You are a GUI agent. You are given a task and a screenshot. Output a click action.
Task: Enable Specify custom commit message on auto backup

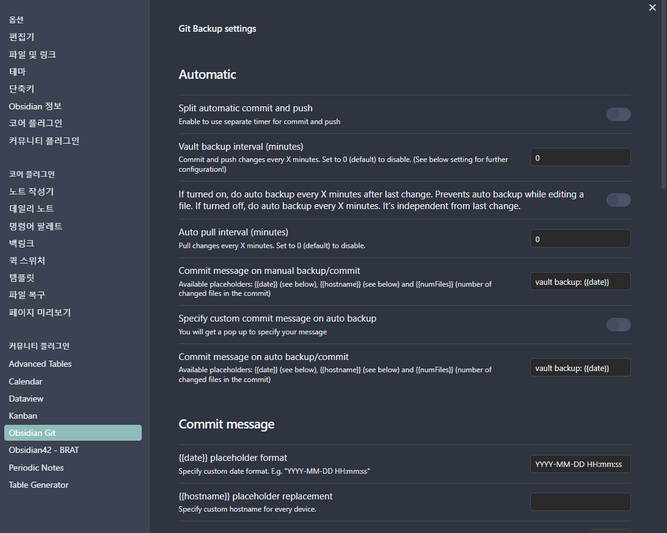[618, 325]
